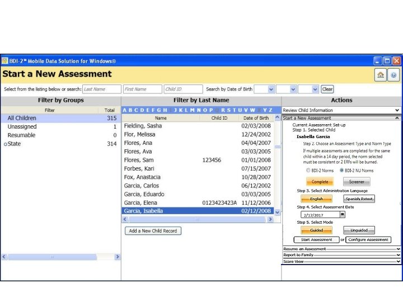
Task: Filter last names by letter Z
Action: click(270, 110)
